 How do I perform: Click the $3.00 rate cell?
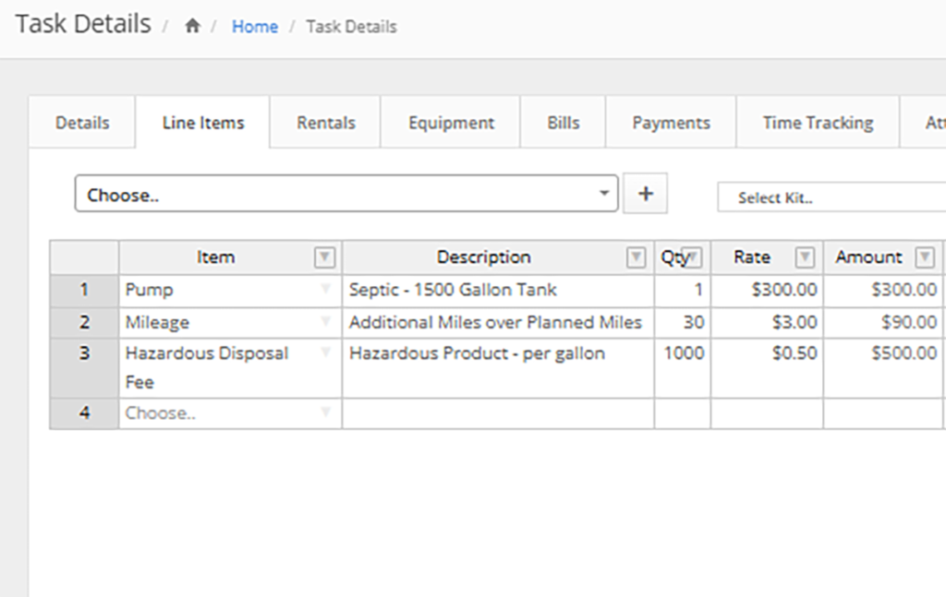click(x=767, y=322)
